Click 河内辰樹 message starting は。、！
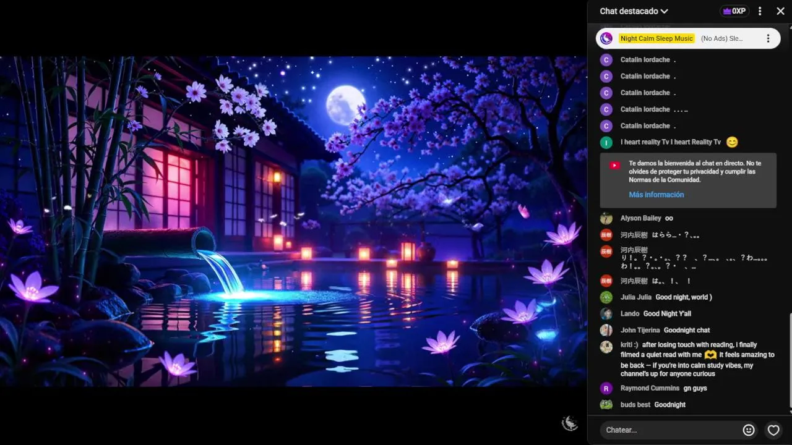Screen dimensions: 792x445 [671, 281]
